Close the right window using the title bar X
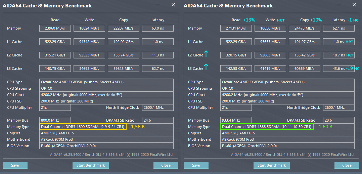The height and width of the screenshot is (174, 362). pyautogui.click(x=354, y=5)
